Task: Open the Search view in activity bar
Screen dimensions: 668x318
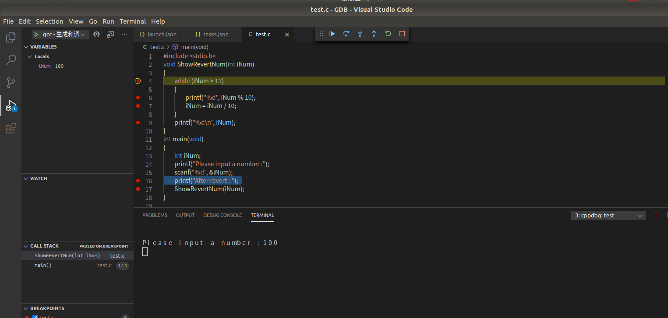Action: click(x=11, y=60)
